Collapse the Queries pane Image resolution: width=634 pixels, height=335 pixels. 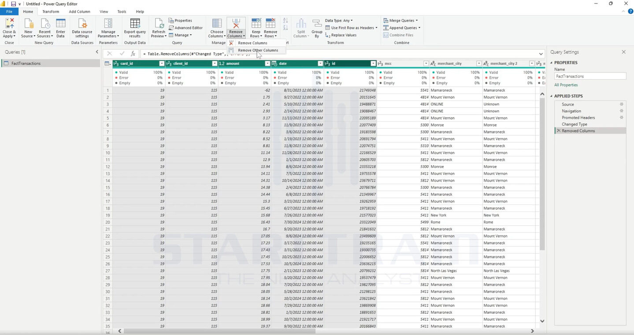97,52
